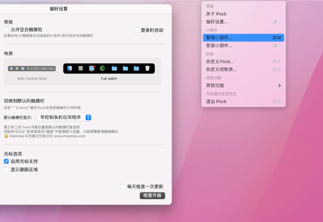
Task: Choose 偏好设置... from the menu
Action: 244,22
